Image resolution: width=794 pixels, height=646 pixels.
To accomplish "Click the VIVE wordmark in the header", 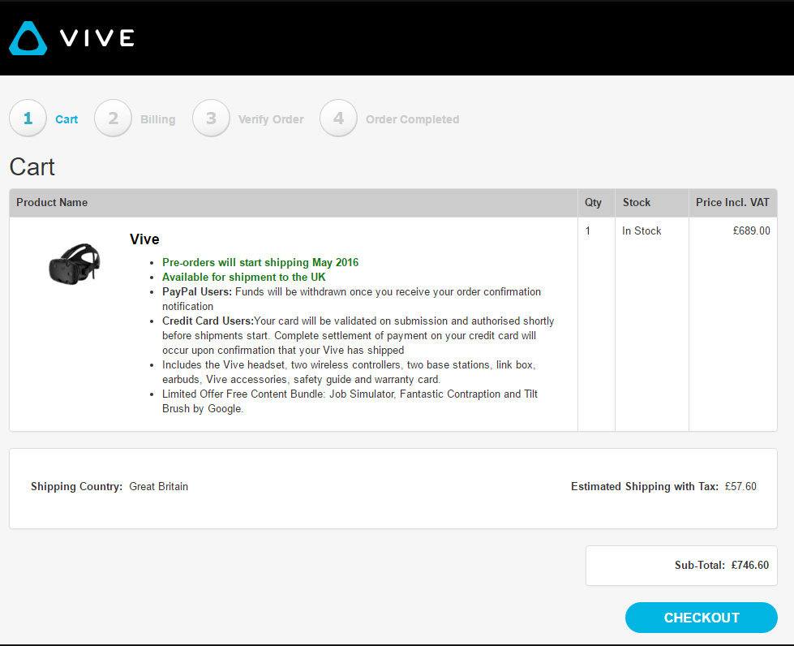I will pos(97,38).
